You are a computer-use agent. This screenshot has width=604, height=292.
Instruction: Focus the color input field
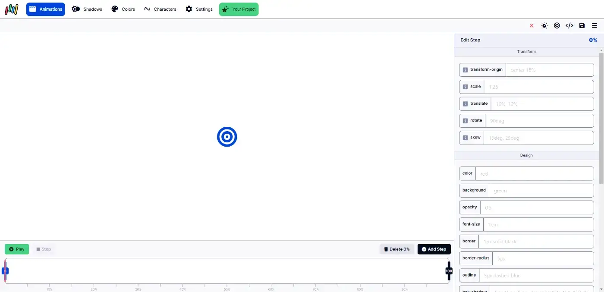[535, 173]
